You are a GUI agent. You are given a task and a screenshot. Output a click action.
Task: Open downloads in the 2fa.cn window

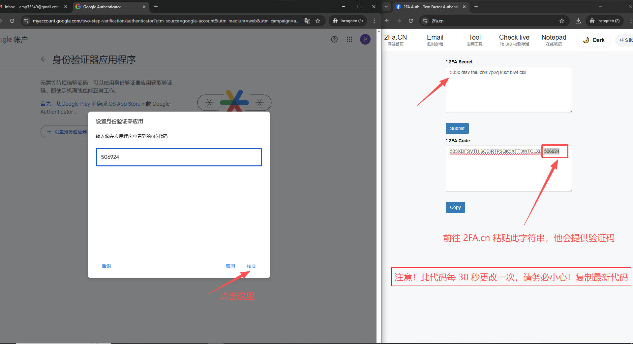coord(578,21)
